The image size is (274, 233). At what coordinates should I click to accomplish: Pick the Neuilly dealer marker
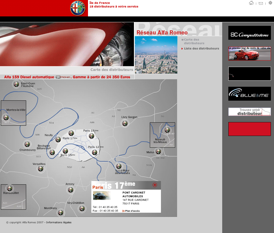pos(58,140)
